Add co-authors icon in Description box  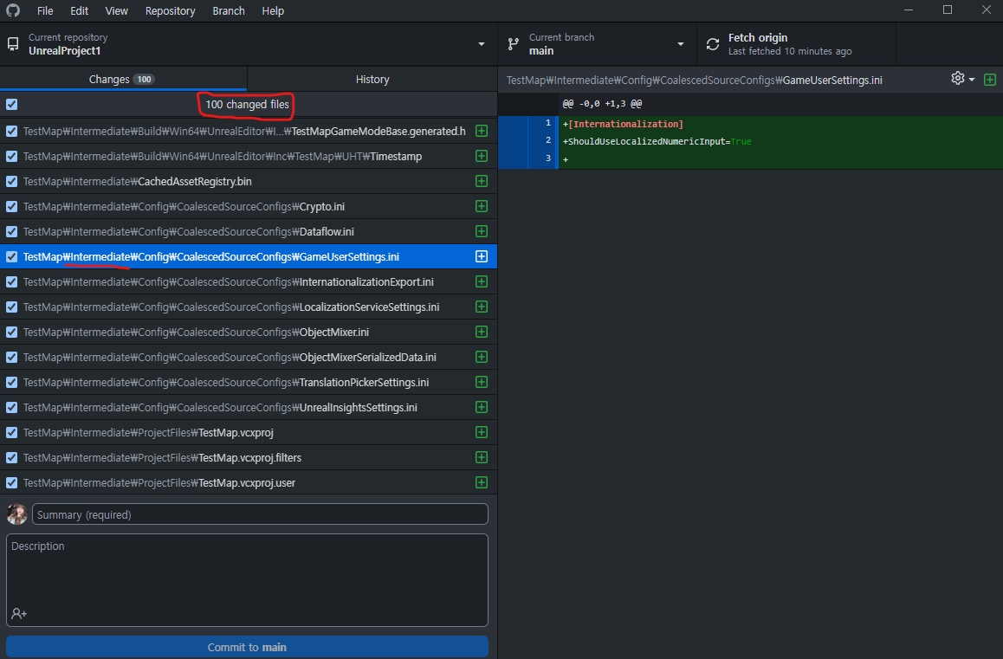click(19, 614)
